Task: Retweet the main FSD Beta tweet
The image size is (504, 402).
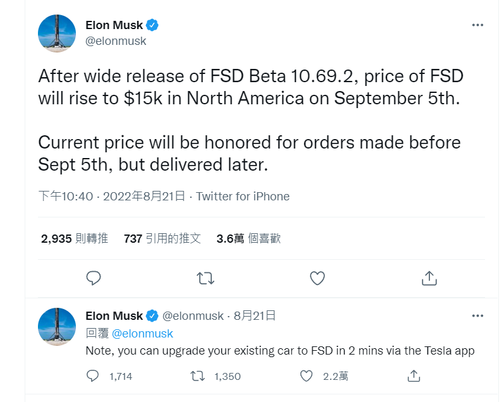Action: click(x=206, y=278)
